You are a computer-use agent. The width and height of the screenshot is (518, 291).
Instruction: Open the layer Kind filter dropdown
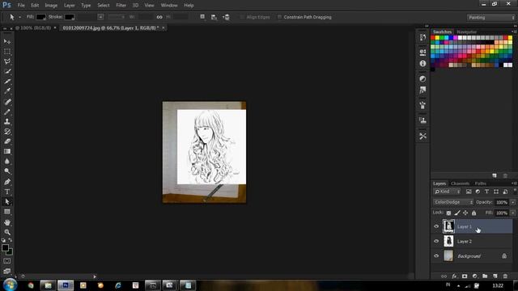point(448,192)
